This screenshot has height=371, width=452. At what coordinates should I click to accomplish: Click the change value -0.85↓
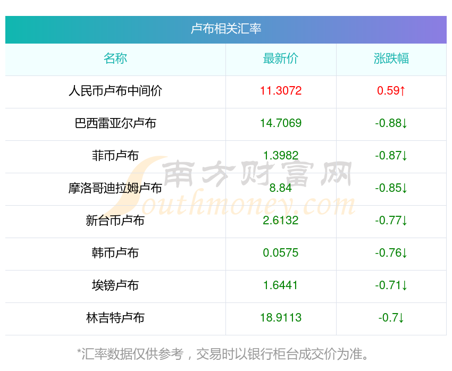click(x=391, y=188)
